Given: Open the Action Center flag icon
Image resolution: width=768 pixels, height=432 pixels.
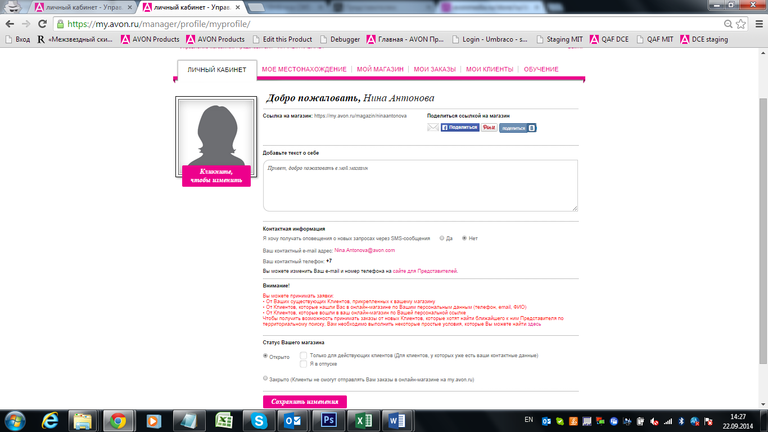Looking at the screenshot, I should [x=708, y=421].
